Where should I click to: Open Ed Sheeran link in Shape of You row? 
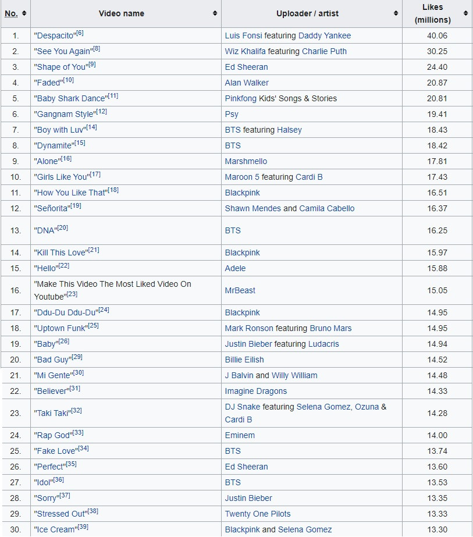pyautogui.click(x=246, y=67)
